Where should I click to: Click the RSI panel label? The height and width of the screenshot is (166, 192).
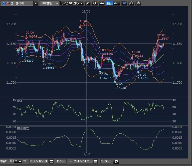(x=19, y=101)
